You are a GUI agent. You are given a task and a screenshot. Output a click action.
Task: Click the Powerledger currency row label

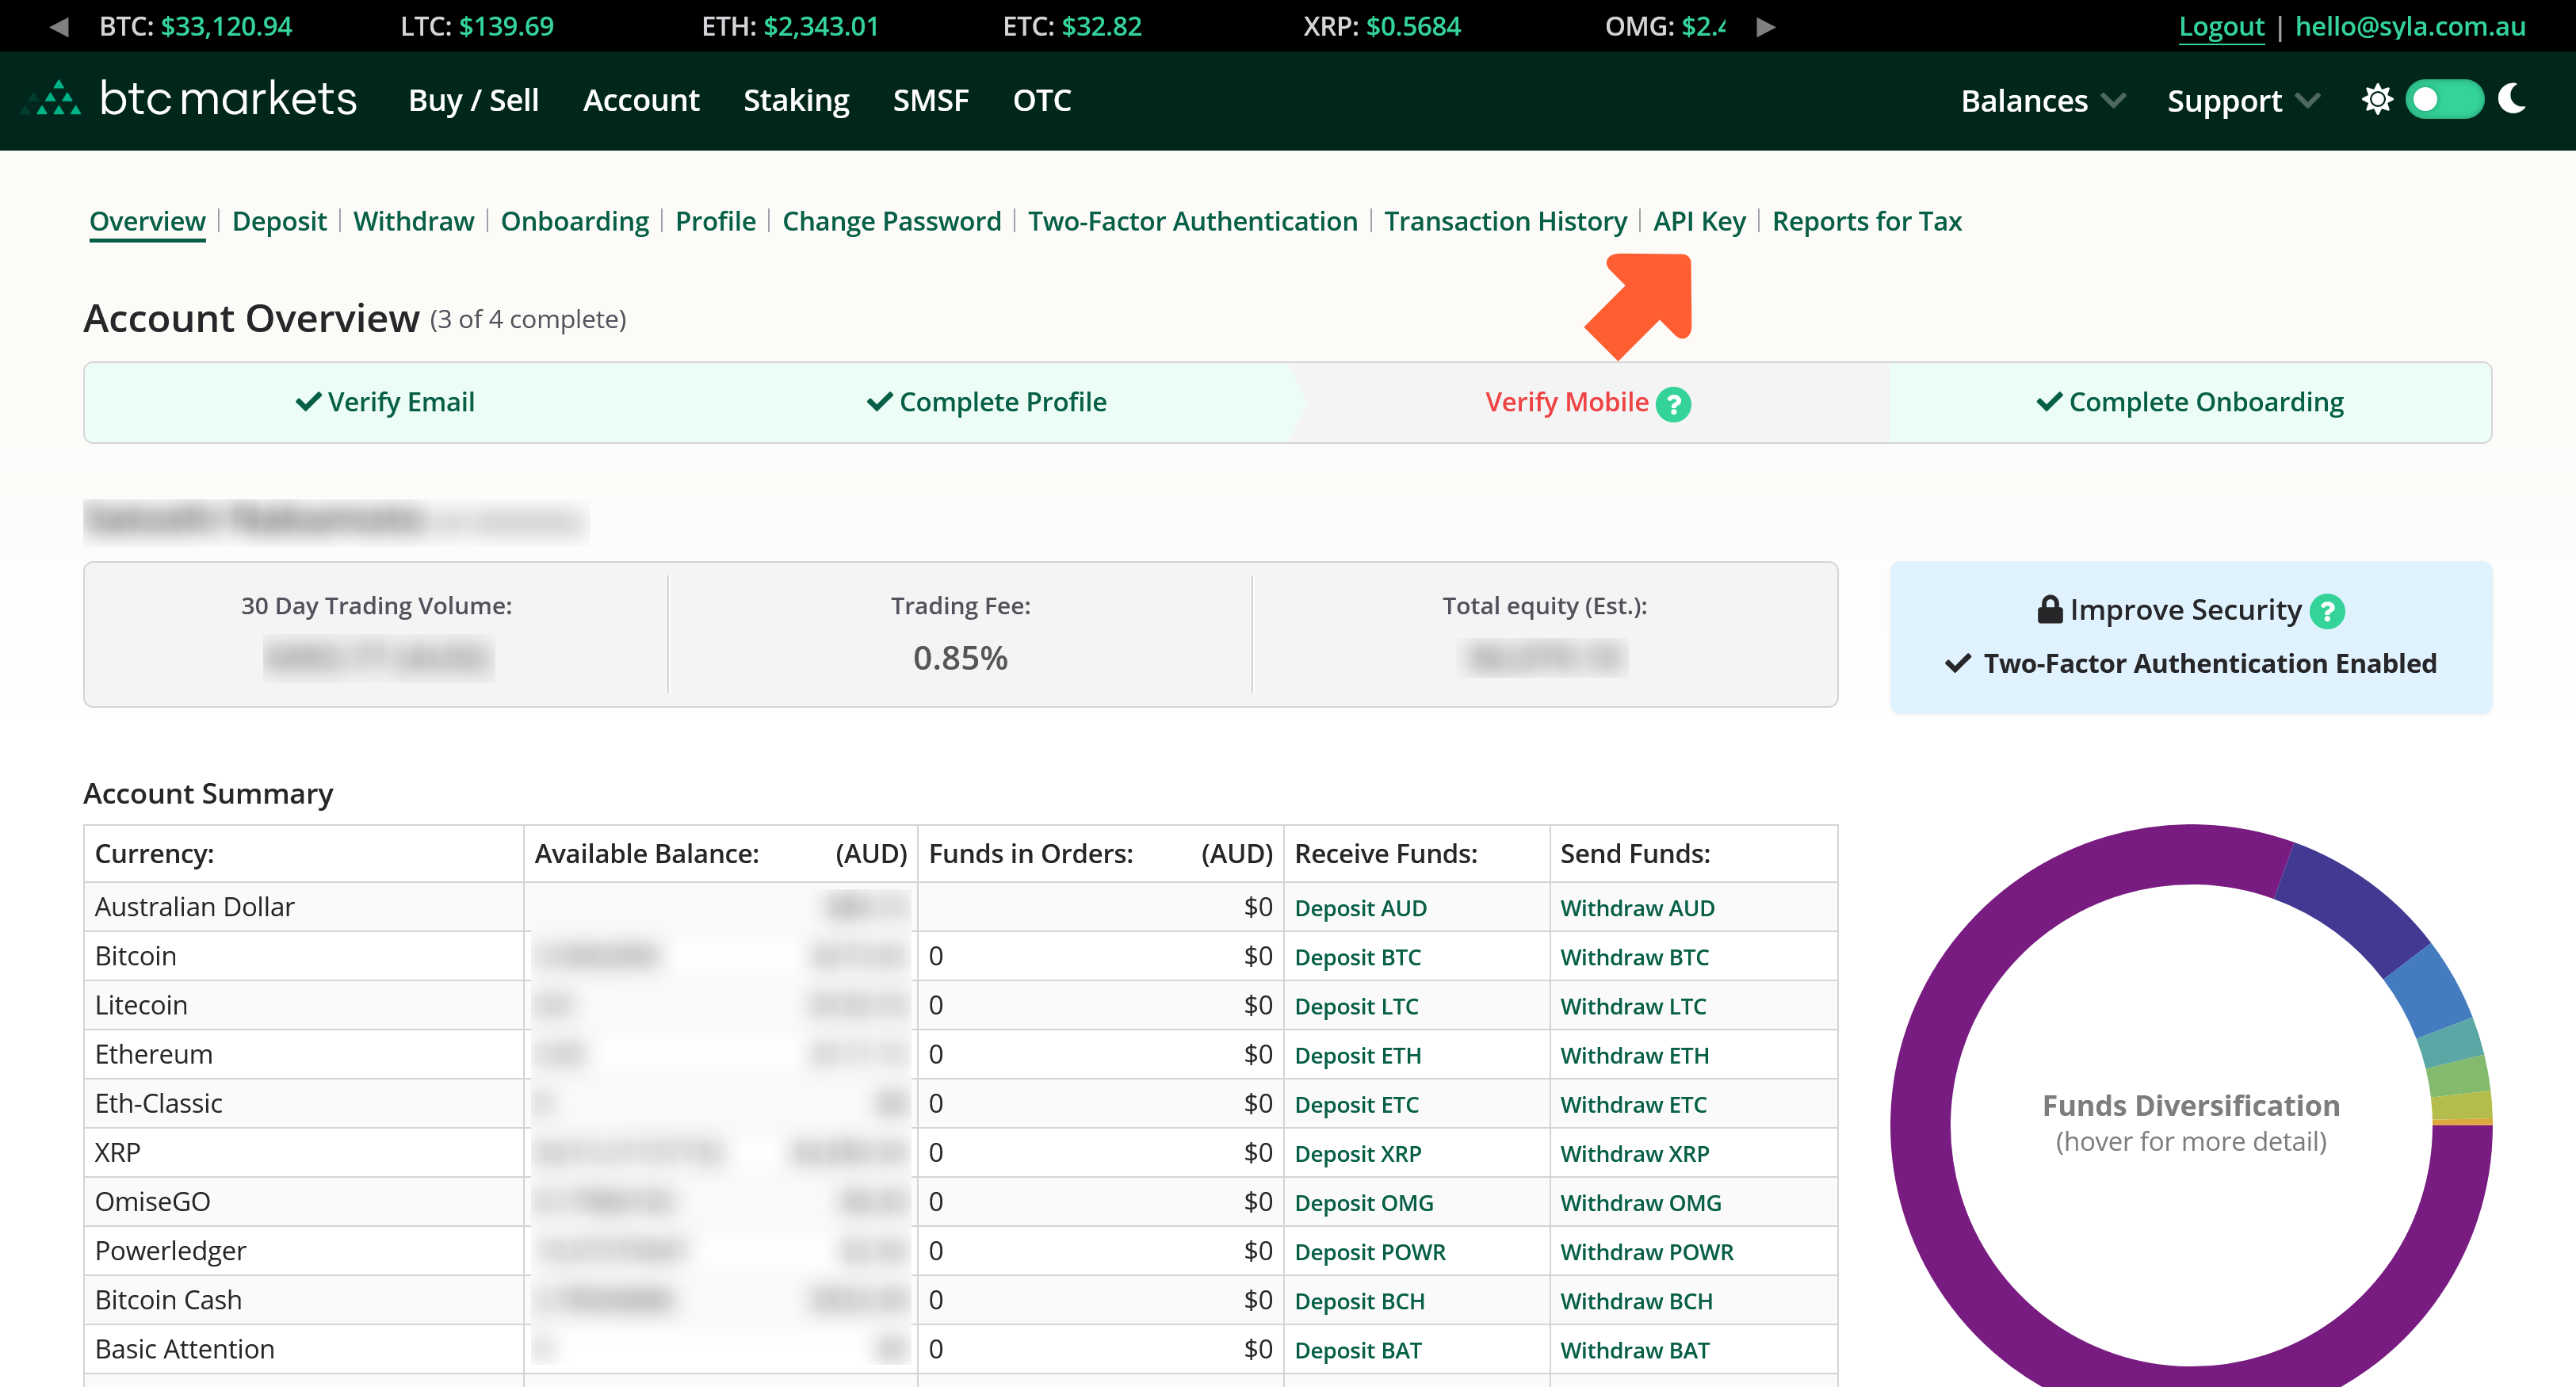click(x=170, y=1251)
